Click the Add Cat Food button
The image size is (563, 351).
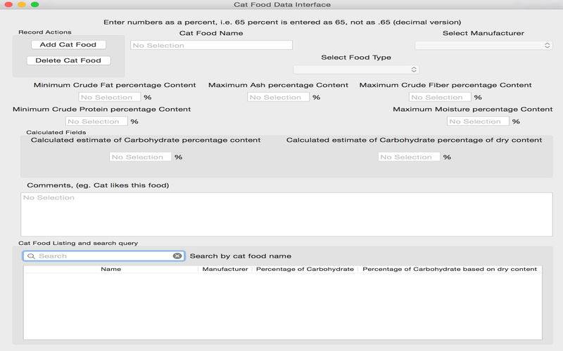(x=68, y=45)
